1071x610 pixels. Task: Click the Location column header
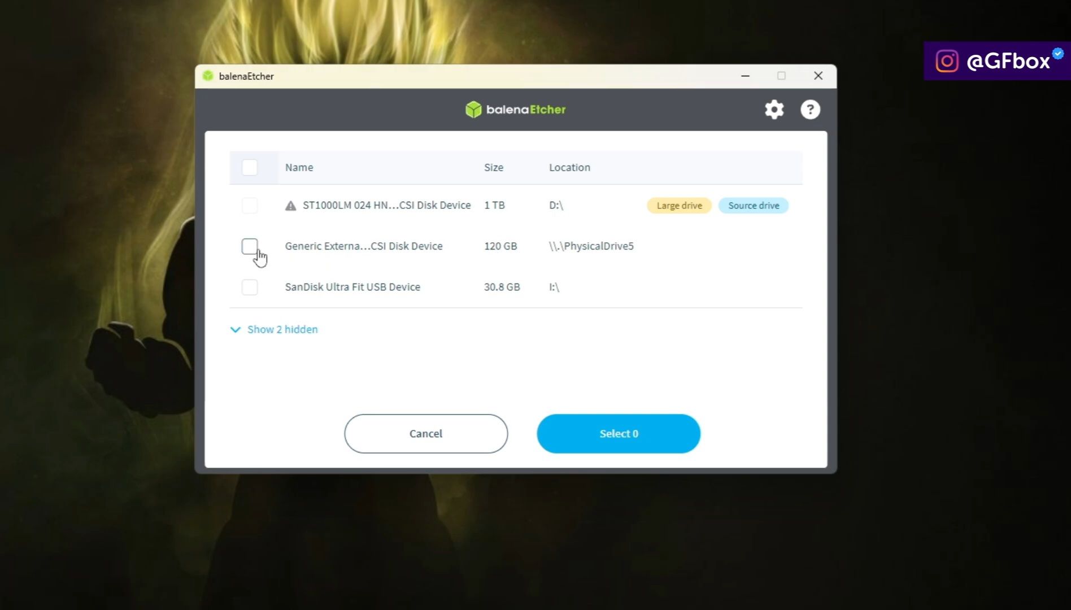click(x=569, y=167)
